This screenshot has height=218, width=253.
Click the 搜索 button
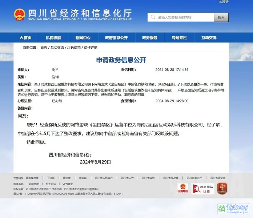pos(221,17)
